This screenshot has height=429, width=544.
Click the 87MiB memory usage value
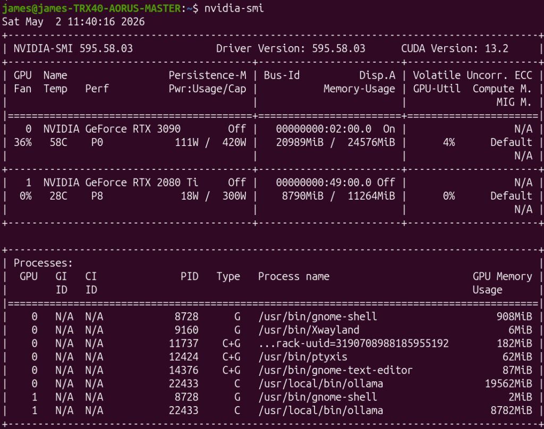[517, 371]
